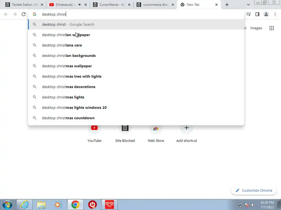This screenshot has height=210, width=281.
Task: Click the address bar with 'desktop christ'
Action: 136,14
